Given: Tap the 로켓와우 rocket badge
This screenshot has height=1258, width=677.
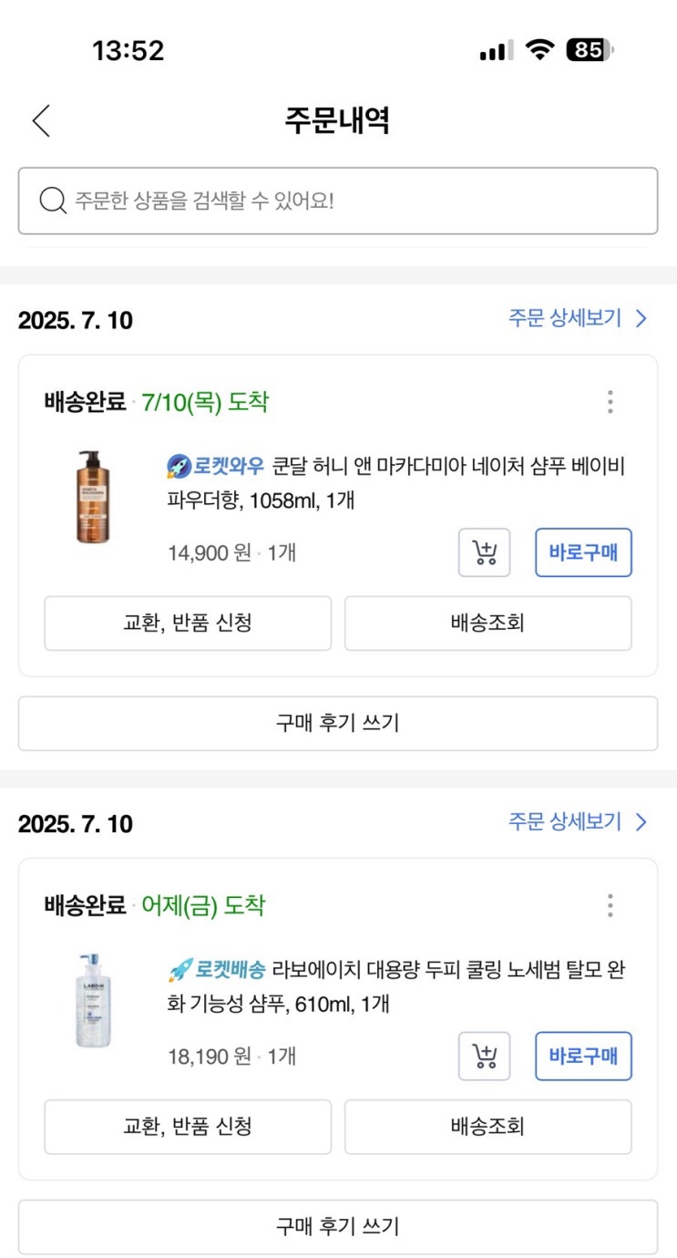Looking at the screenshot, I should click(216, 467).
